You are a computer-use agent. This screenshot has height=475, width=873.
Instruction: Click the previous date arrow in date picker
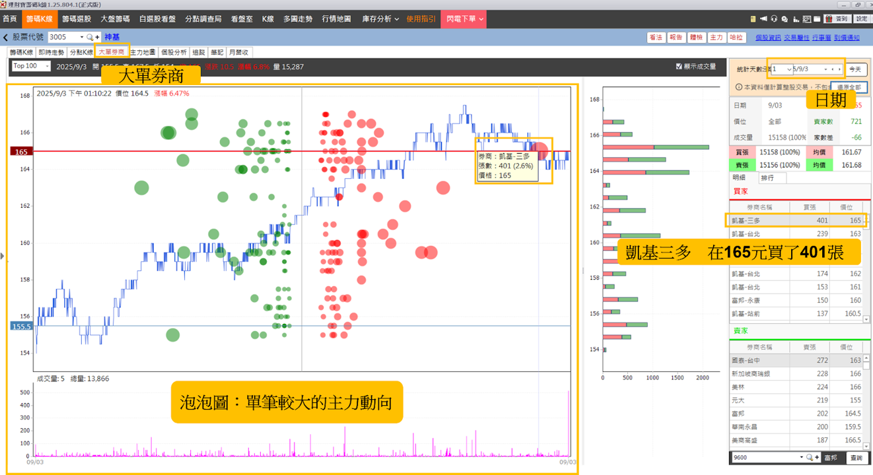point(833,69)
